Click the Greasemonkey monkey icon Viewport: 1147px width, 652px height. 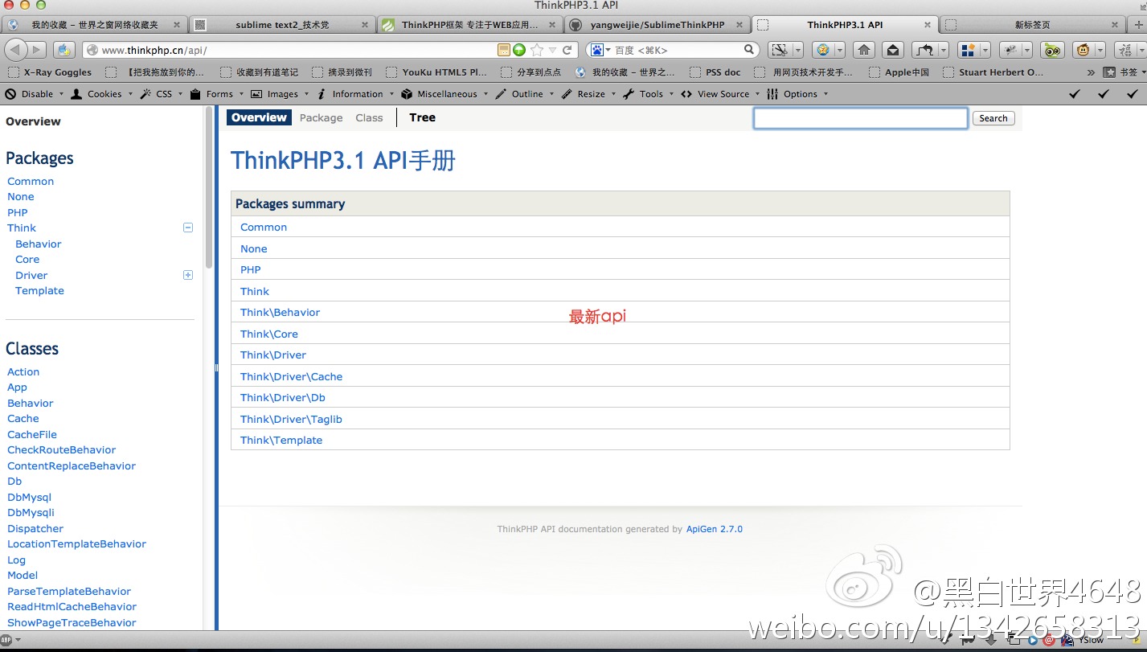click(1084, 50)
